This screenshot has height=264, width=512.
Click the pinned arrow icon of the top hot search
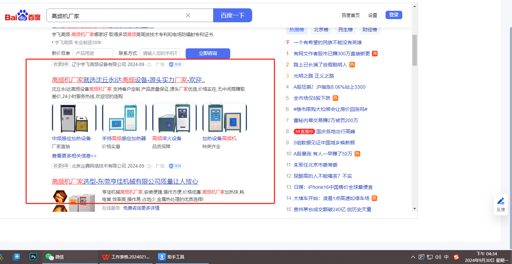288,42
